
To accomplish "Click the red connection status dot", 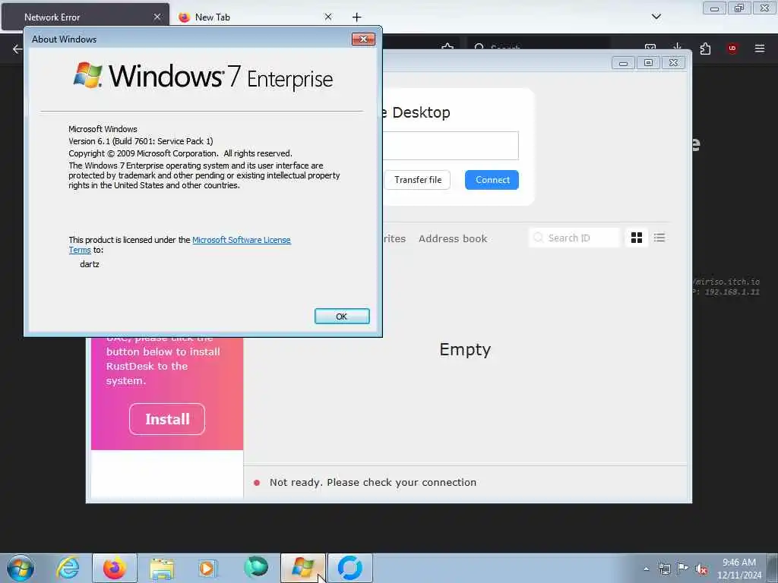I will pyautogui.click(x=257, y=482).
